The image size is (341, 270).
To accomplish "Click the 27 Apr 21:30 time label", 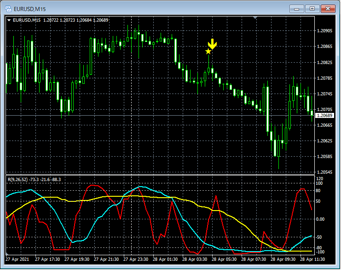I will (106, 259).
